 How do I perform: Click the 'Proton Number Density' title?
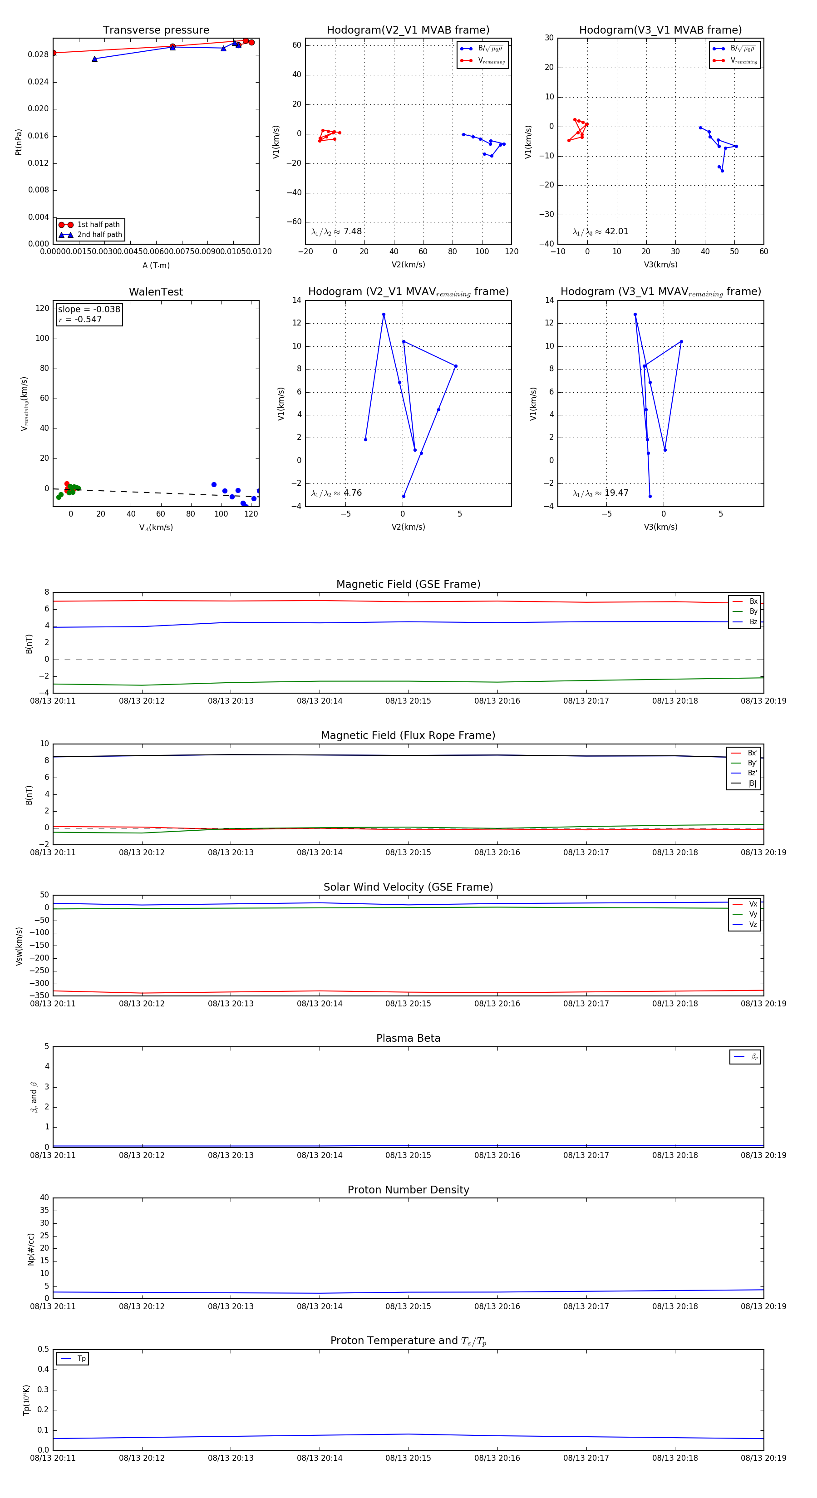tap(408, 1190)
